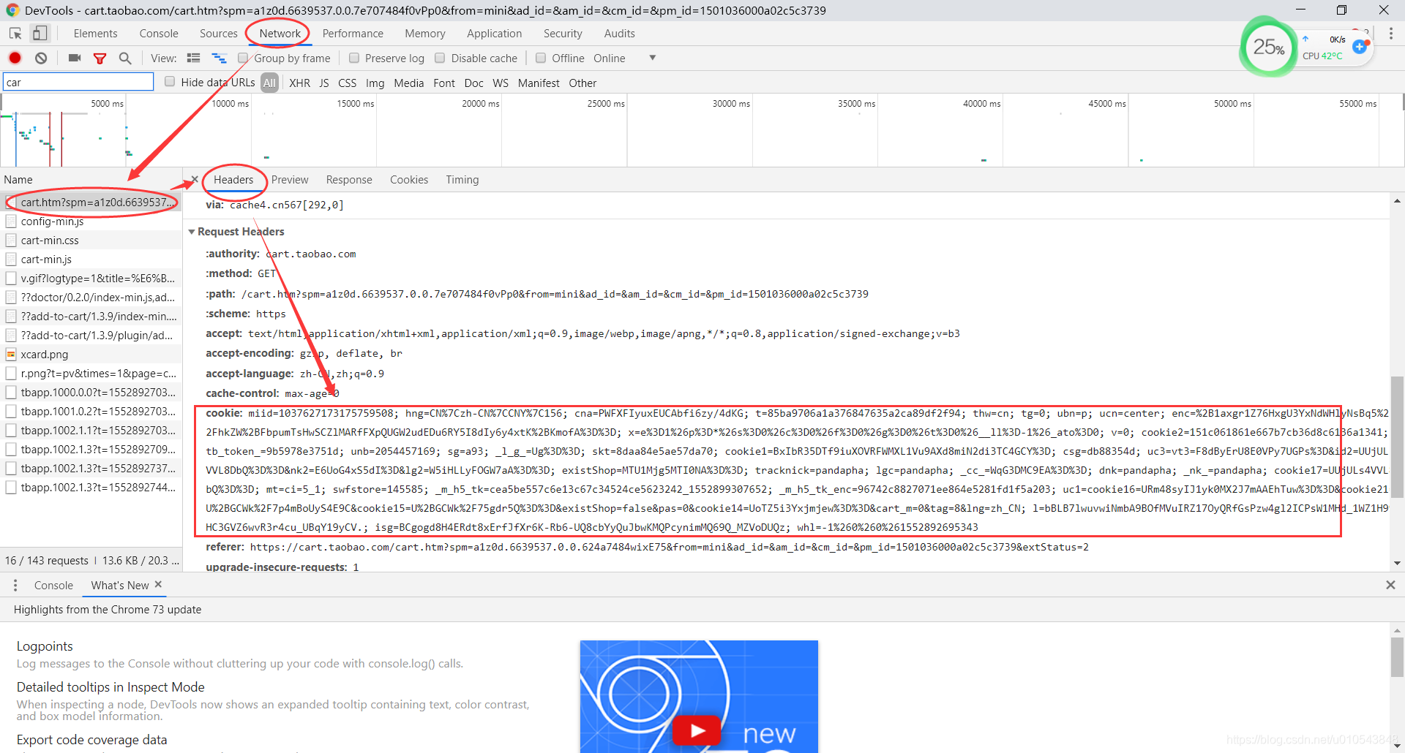Screen dimensions: 1405x753
Task: Toggle capture screenshots camera icon
Action: tap(75, 58)
